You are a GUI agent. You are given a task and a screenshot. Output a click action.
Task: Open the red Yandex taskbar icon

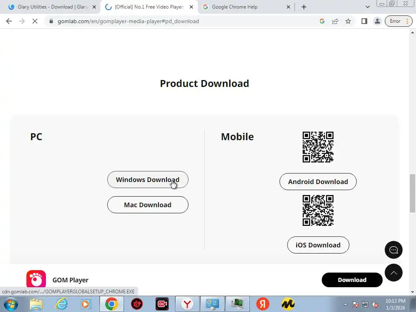[x=263, y=304]
